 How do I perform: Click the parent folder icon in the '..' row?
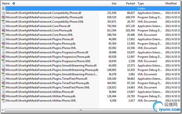point(3,8)
